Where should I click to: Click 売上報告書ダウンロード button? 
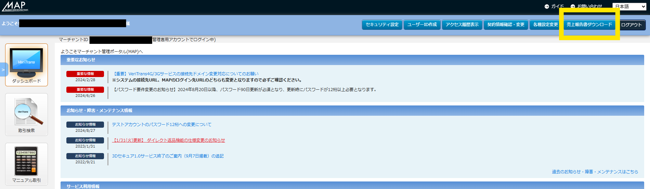589,25
